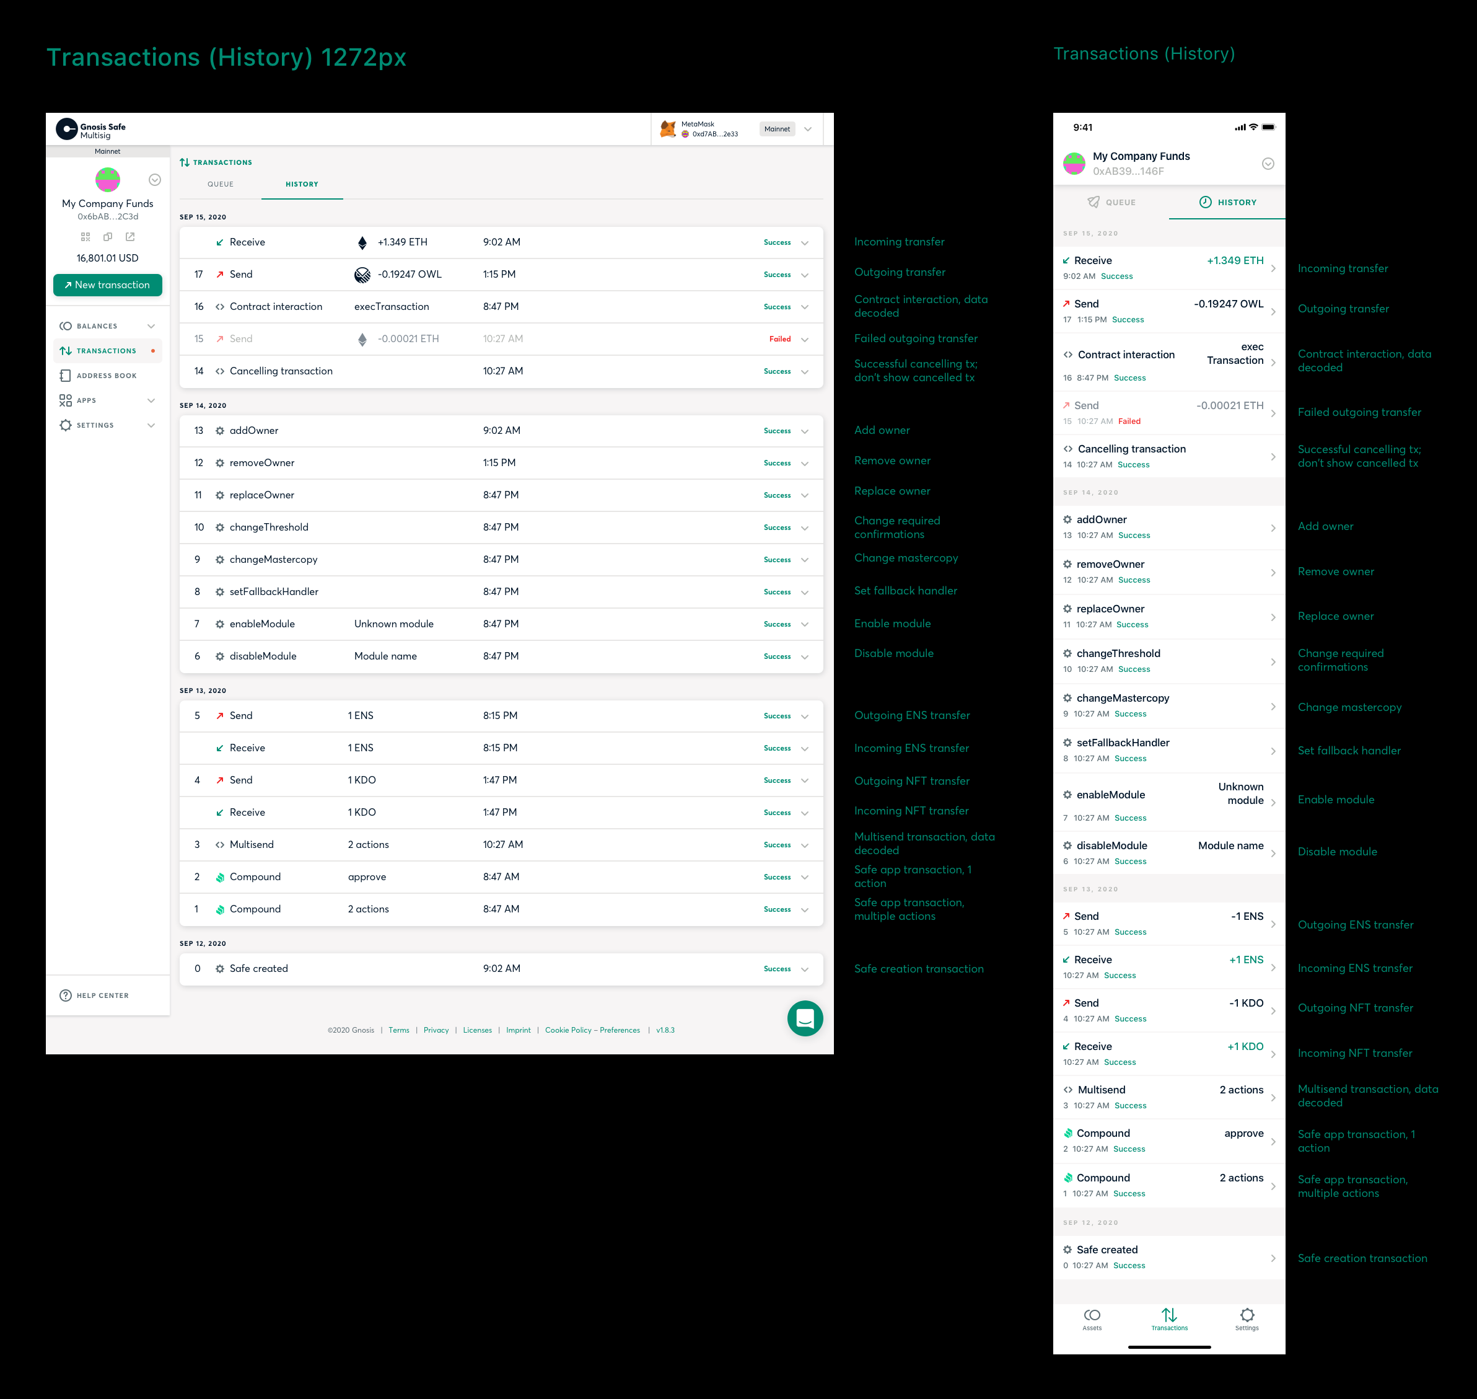
Task: Expand the failed Send transaction 15 chevron
Action: pyautogui.click(x=805, y=339)
